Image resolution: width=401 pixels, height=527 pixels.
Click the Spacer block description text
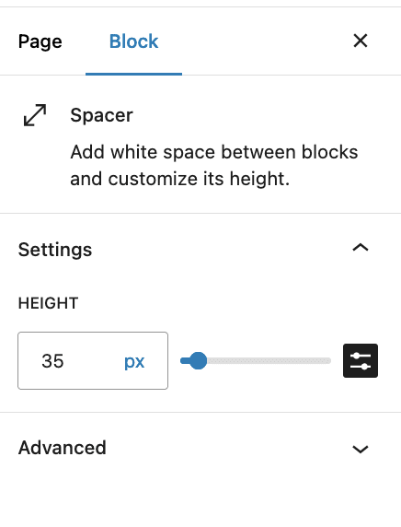click(x=214, y=165)
